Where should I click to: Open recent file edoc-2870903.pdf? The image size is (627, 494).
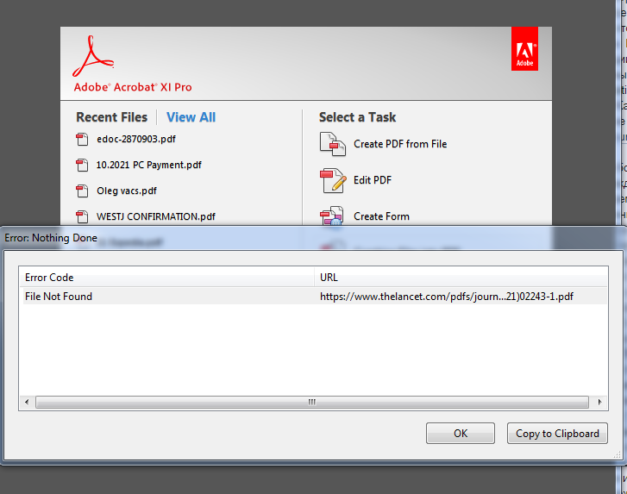136,139
